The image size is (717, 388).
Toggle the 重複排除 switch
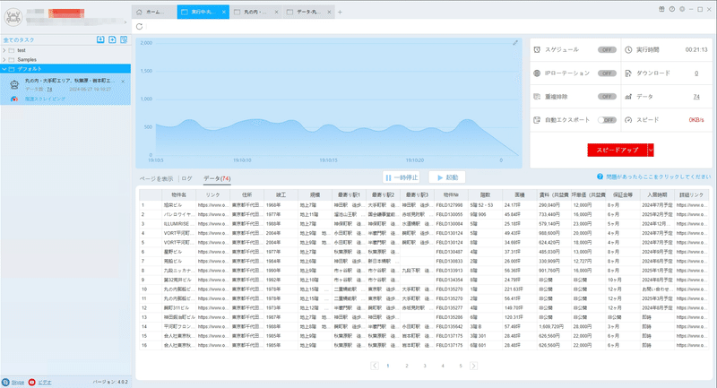607,97
